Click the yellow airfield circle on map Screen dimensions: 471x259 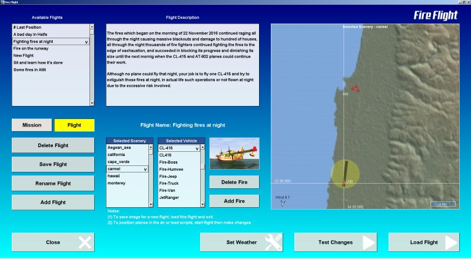point(345,174)
